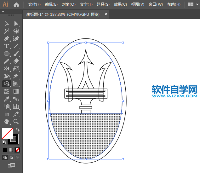Choose the Eraser tool
This screenshot has height=173, width=200.
(16, 61)
